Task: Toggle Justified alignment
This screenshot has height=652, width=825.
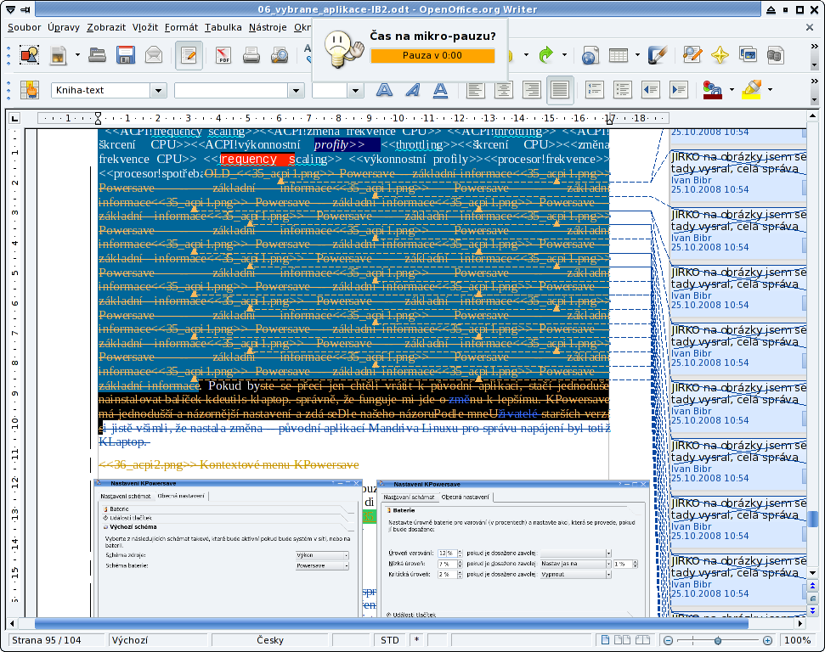Action: tap(560, 90)
